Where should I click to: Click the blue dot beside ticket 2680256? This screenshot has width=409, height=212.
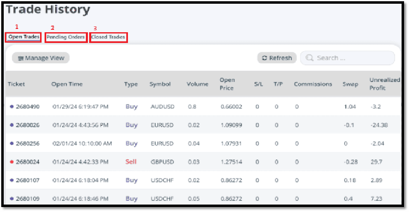tap(12, 143)
